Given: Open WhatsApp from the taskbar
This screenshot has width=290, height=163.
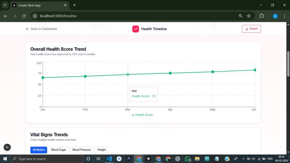Looking at the screenshot, I should tap(187, 159).
